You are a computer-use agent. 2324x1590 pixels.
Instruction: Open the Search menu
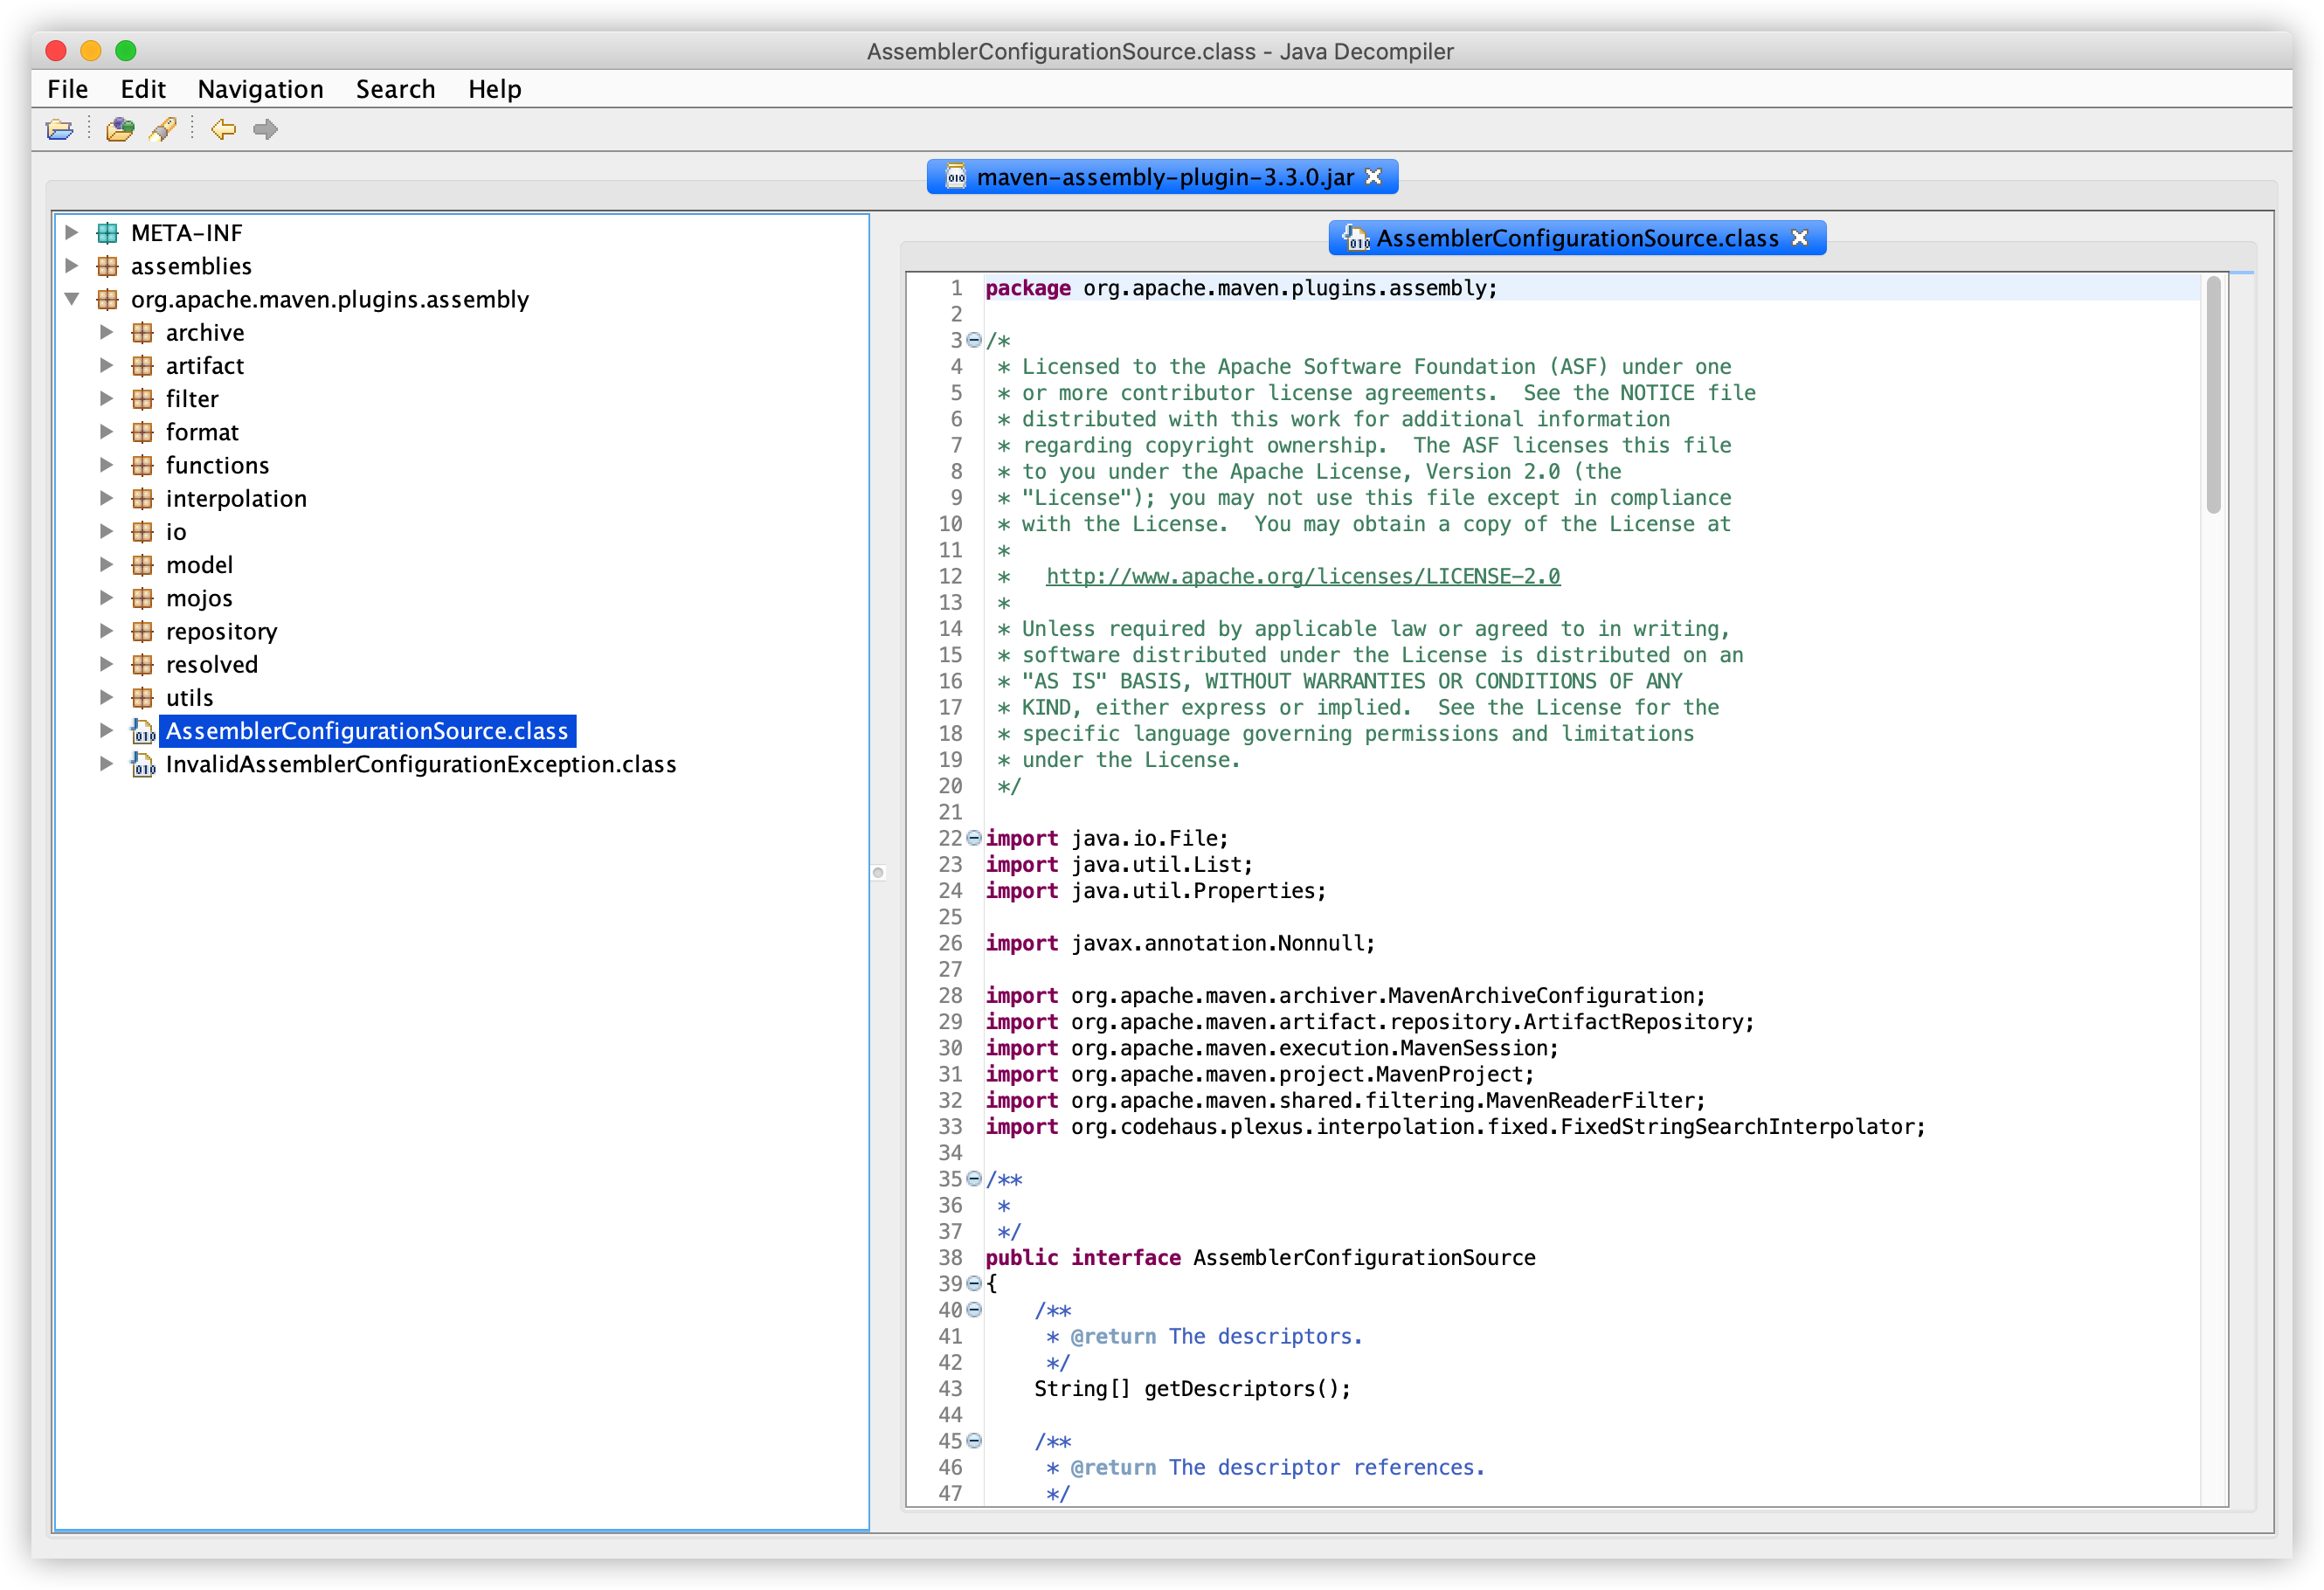point(395,89)
